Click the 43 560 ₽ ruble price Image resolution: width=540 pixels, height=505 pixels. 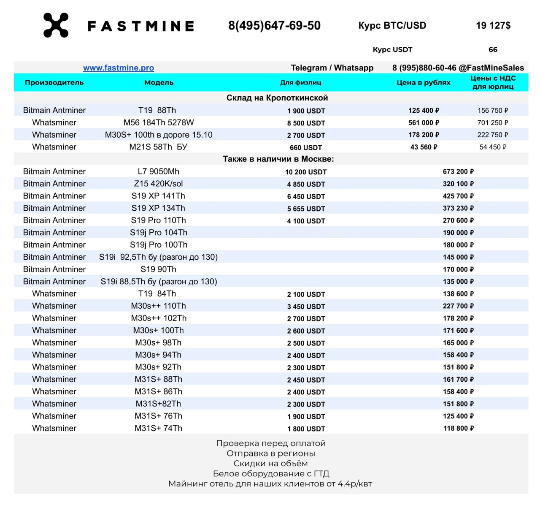tap(424, 147)
